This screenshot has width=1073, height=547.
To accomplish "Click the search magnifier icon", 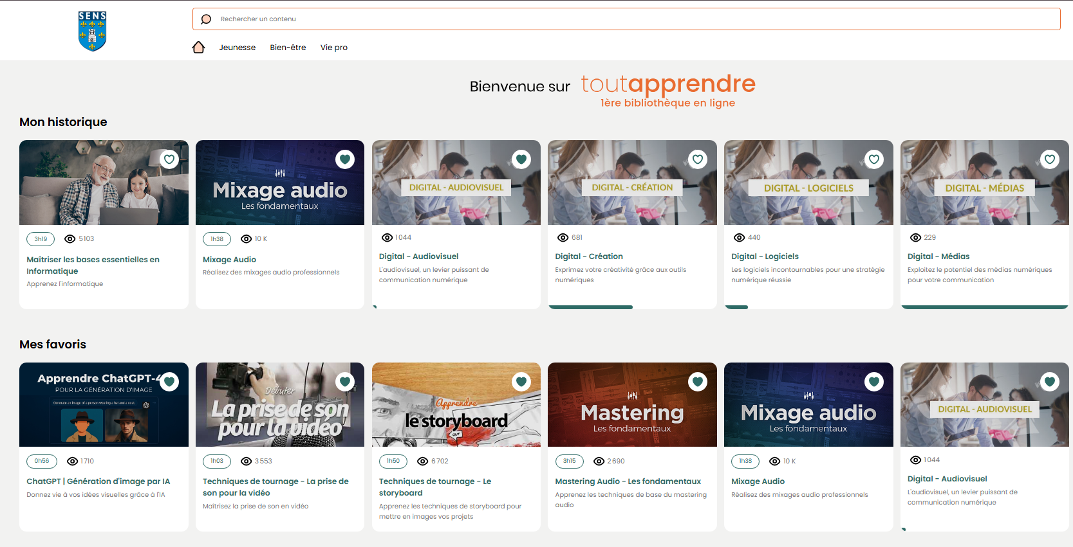I will coord(206,19).
